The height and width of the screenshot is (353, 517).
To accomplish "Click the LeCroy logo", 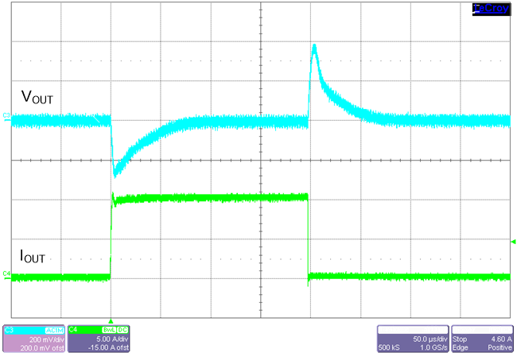I will pyautogui.click(x=491, y=9).
